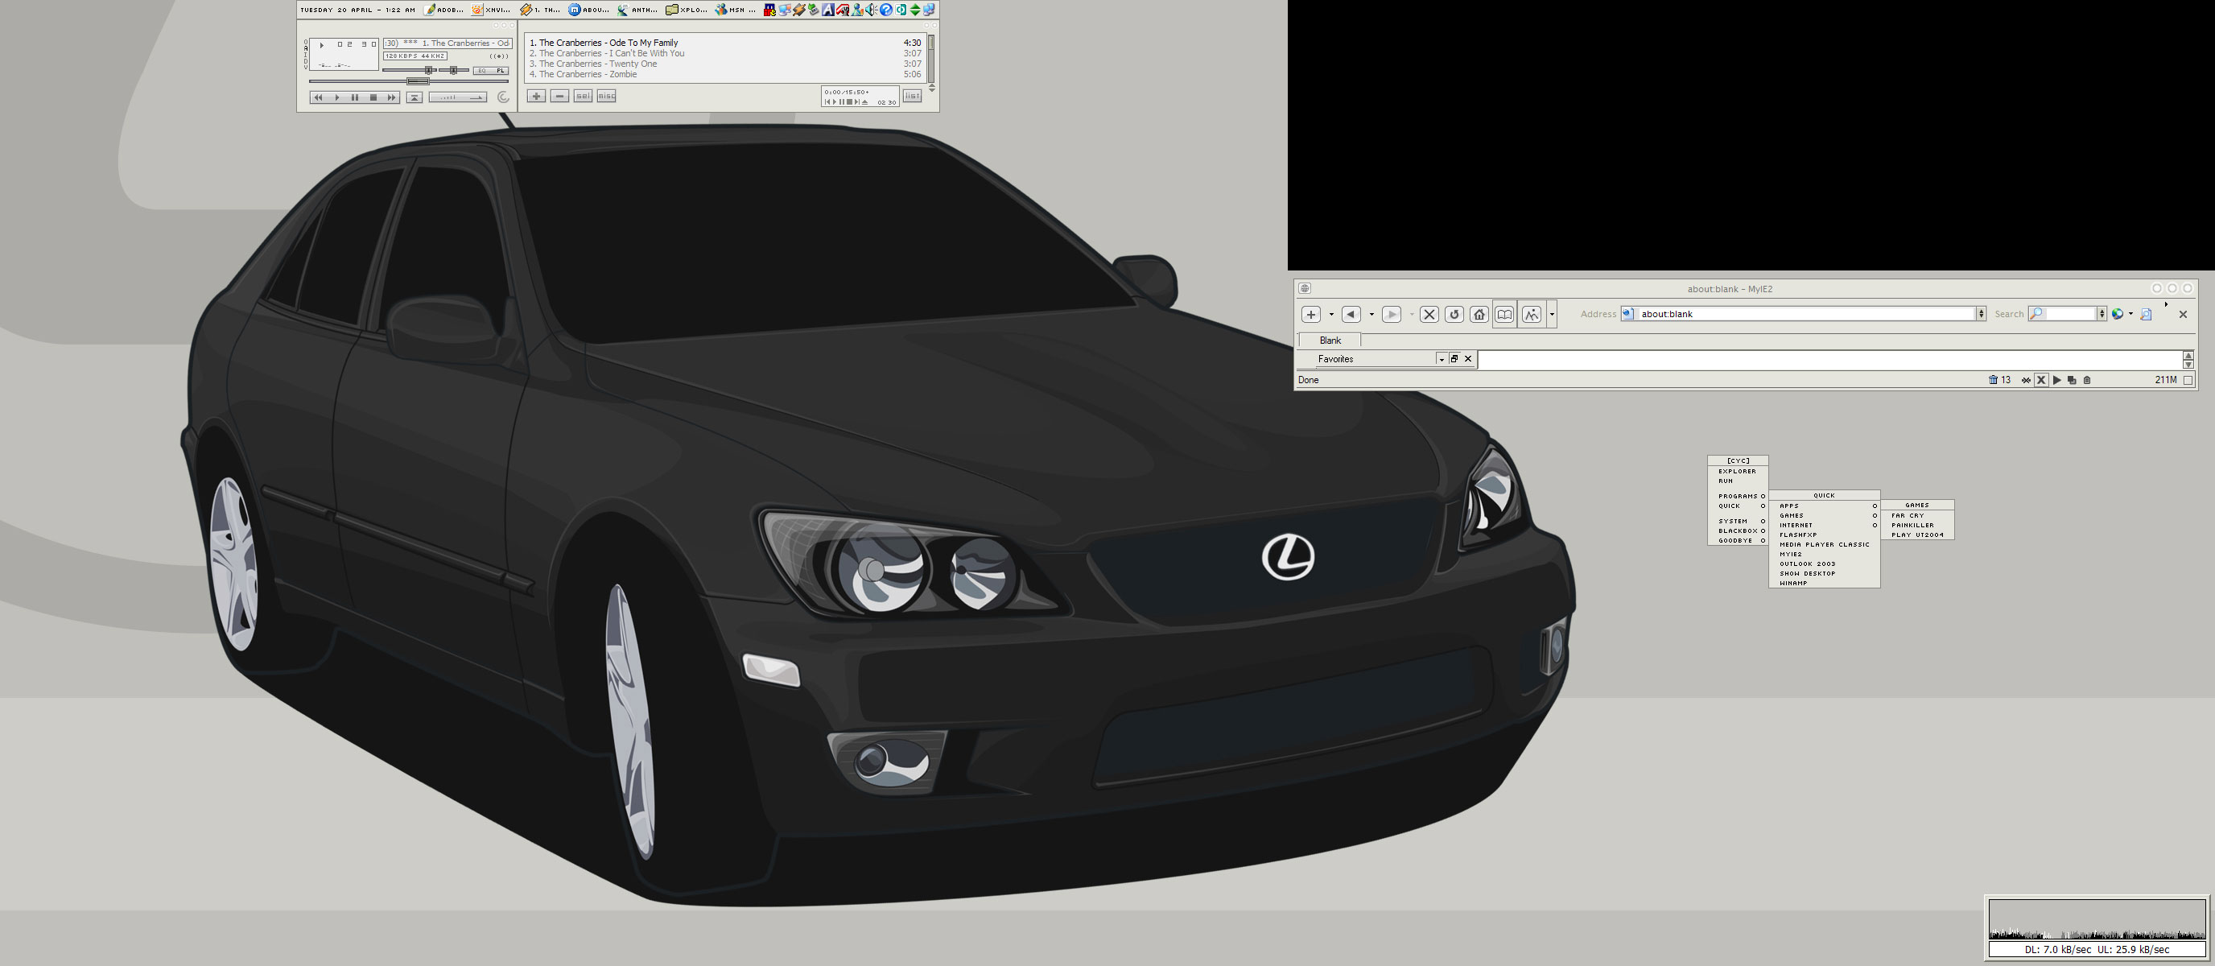
Task: Open the search box dropdown stepper
Action: pyautogui.click(x=2102, y=314)
